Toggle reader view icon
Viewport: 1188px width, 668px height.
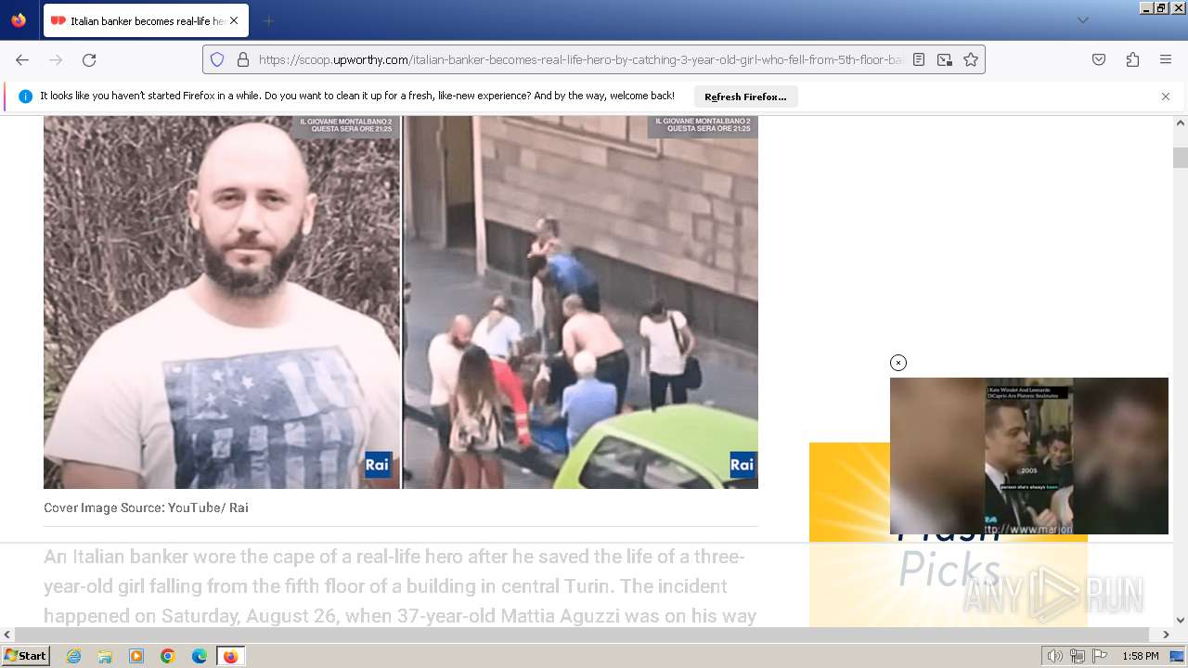click(919, 59)
